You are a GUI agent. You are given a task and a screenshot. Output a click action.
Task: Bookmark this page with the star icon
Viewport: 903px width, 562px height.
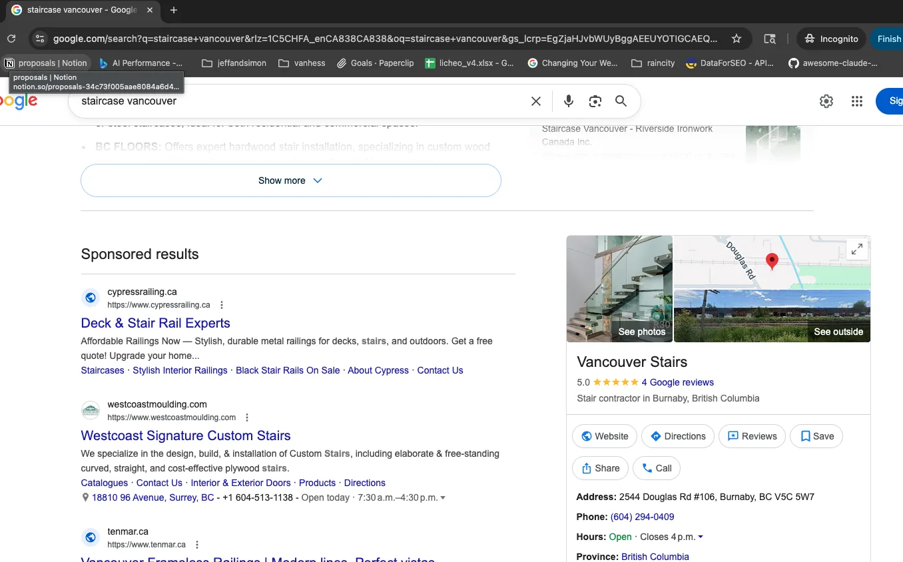[x=737, y=39]
